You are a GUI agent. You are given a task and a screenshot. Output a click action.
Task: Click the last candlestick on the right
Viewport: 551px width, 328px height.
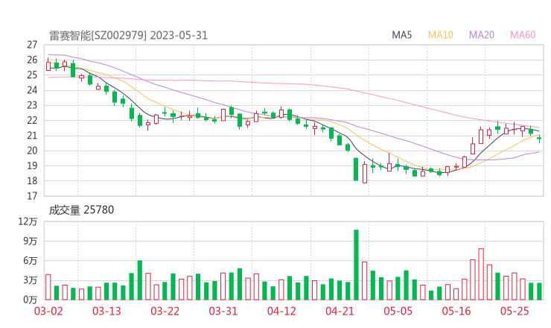click(539, 139)
